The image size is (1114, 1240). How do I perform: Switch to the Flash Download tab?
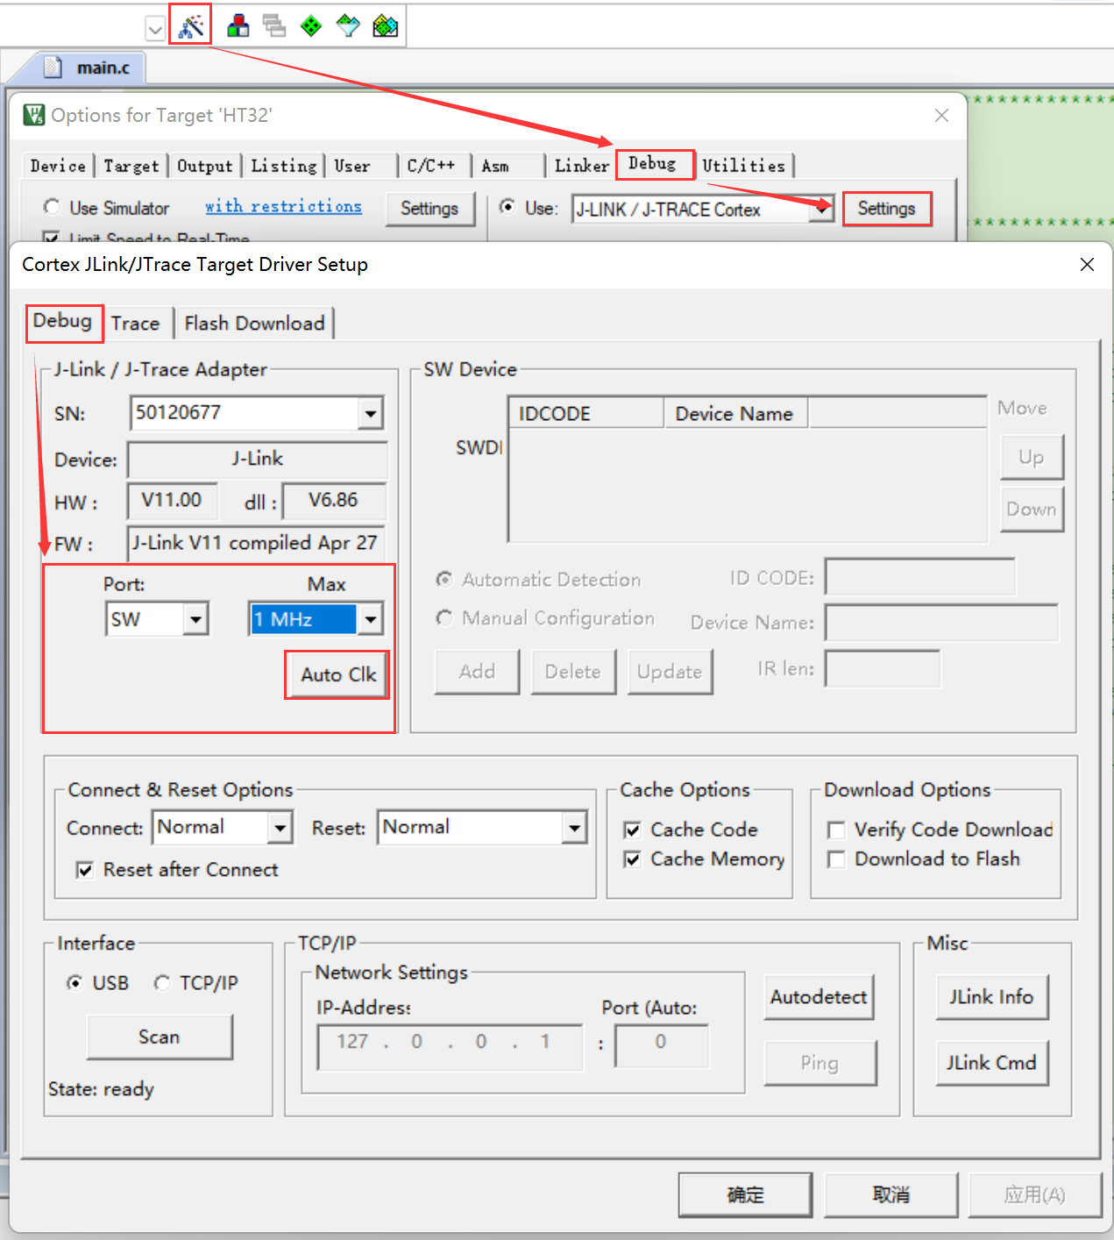click(x=254, y=324)
